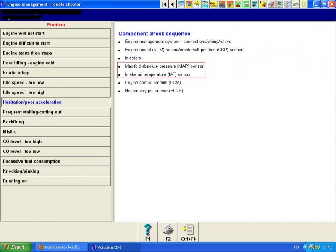This screenshot has height=252, width=336.
Task: Go back using the single left arrow icon
Action: (x=173, y=4)
